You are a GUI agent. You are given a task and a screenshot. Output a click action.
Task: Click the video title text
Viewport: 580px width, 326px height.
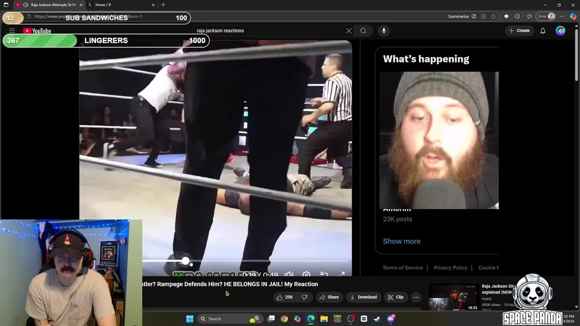[230, 284]
